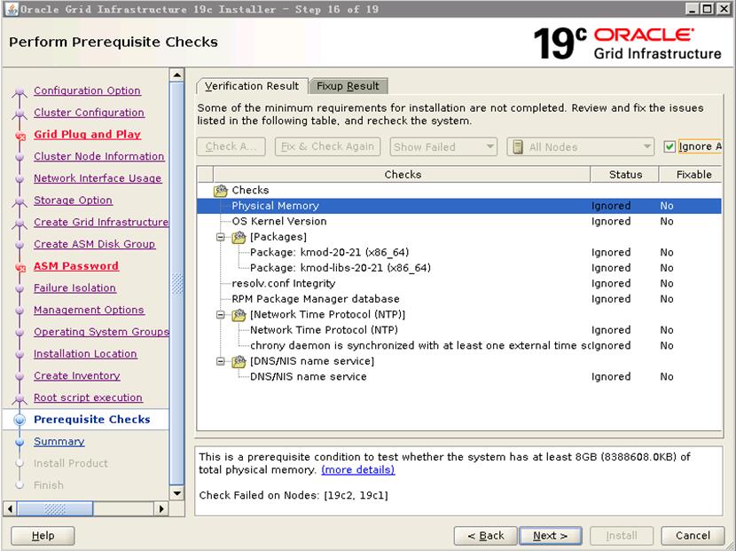Image resolution: width=736 pixels, height=551 pixels.
Task: Click the [Packages] folder icon
Action: (x=239, y=237)
